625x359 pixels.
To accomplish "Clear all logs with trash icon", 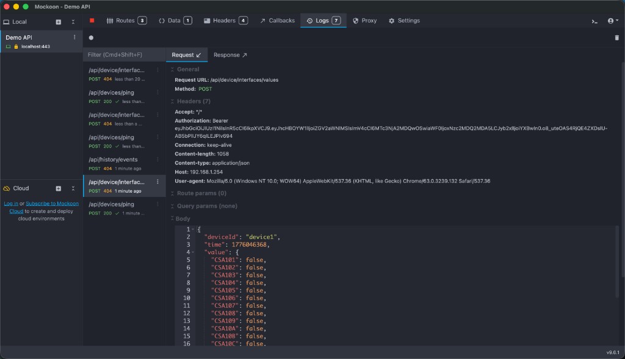I will [616, 38].
